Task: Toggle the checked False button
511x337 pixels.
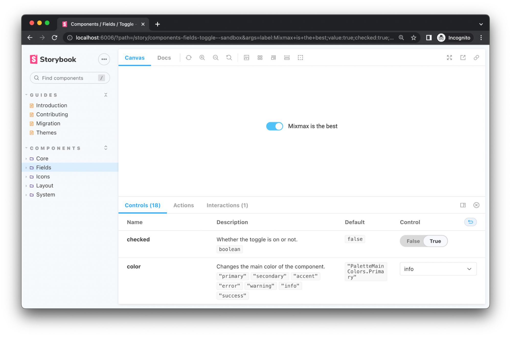Action: coord(413,241)
